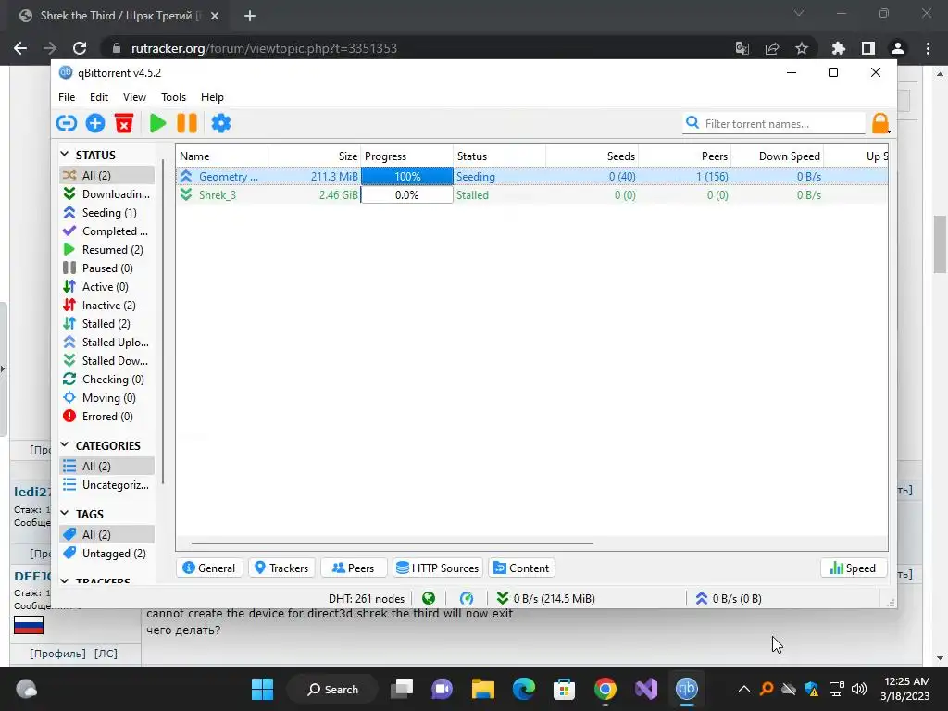
Task: Select the Active (0) filter
Action: (107, 287)
